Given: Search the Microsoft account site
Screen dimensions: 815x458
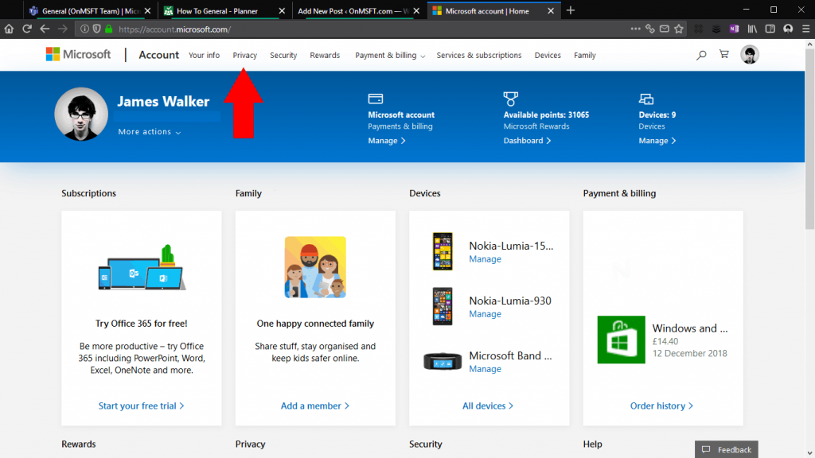Looking at the screenshot, I should tap(701, 55).
